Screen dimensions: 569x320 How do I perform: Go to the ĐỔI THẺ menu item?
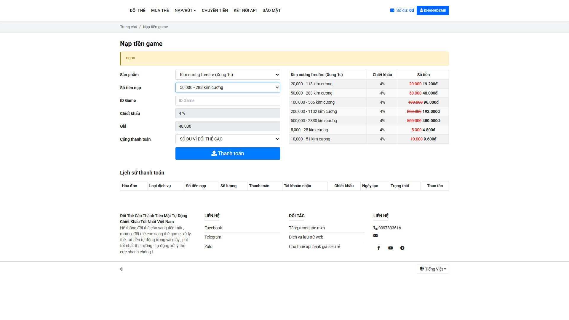coord(138,10)
